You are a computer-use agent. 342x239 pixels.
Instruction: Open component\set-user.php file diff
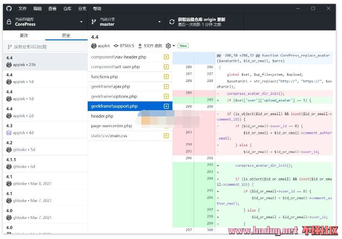pyautogui.click(x=130, y=67)
